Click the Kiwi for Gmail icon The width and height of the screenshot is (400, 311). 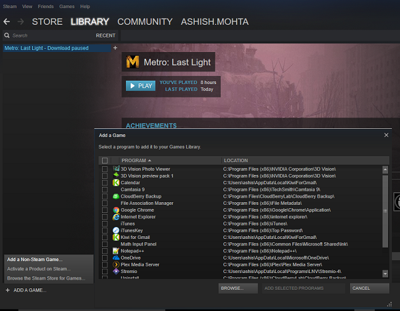pyautogui.click(x=116, y=237)
